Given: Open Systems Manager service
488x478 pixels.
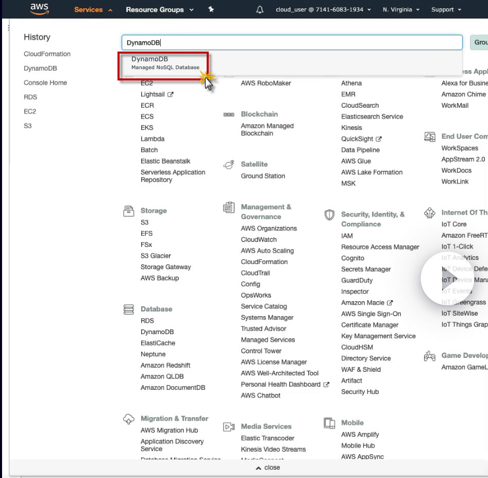Looking at the screenshot, I should (267, 318).
